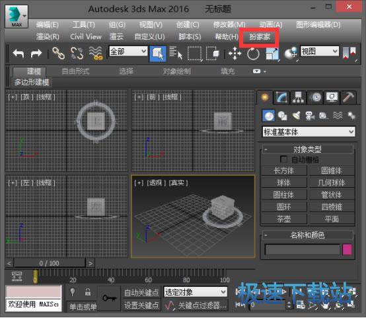Image resolution: width=366 pixels, height=318 pixels.
Task: Click the Select and Place sphere icon
Action: [291, 54]
